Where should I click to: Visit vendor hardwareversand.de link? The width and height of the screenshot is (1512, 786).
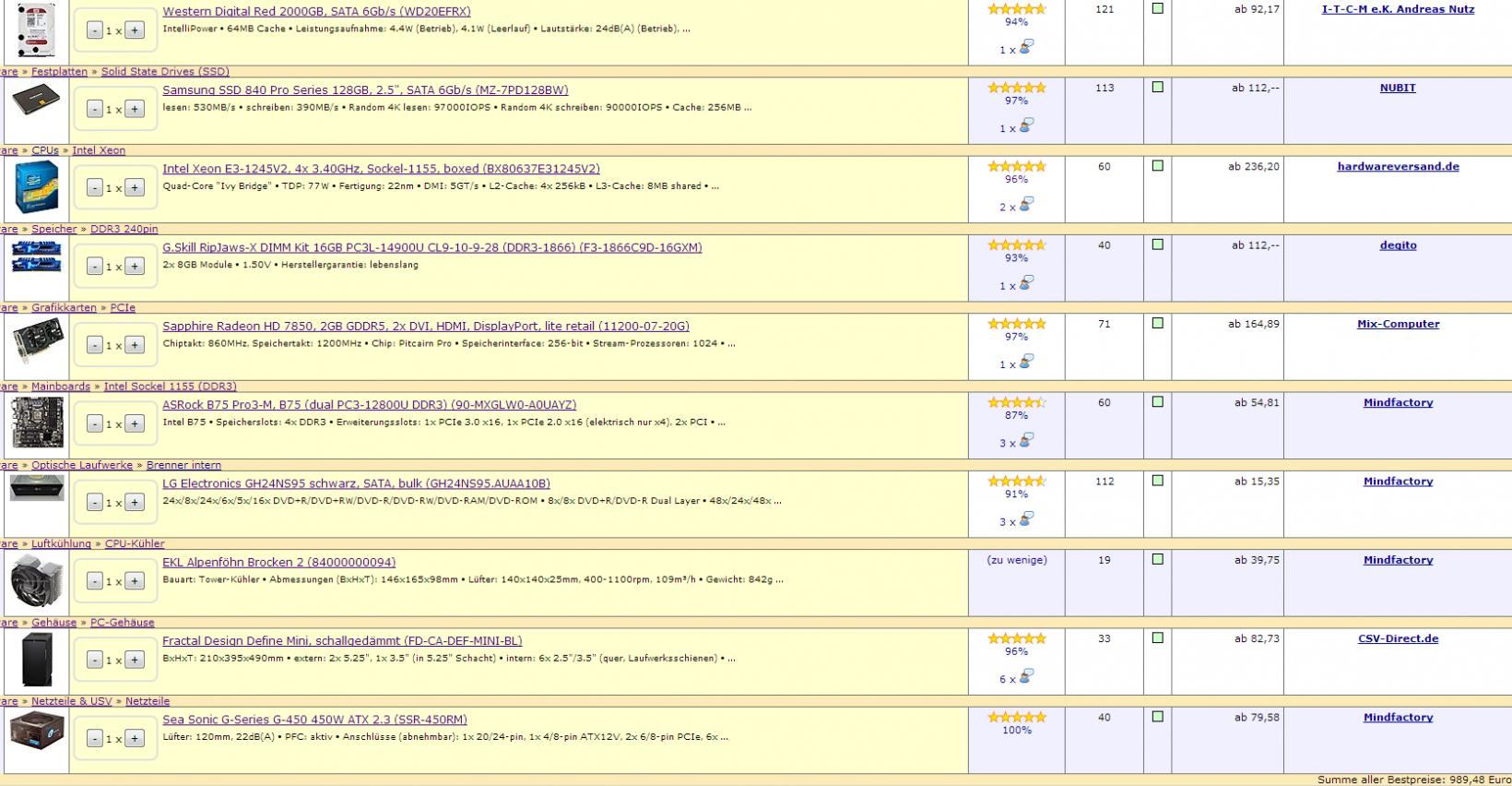(1398, 166)
